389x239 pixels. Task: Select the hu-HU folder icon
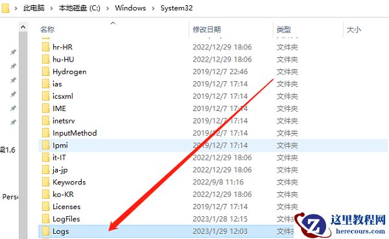[x=45, y=59]
